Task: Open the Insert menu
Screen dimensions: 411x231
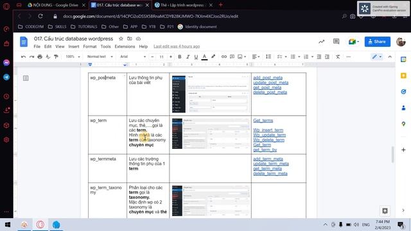Action: 74,46
